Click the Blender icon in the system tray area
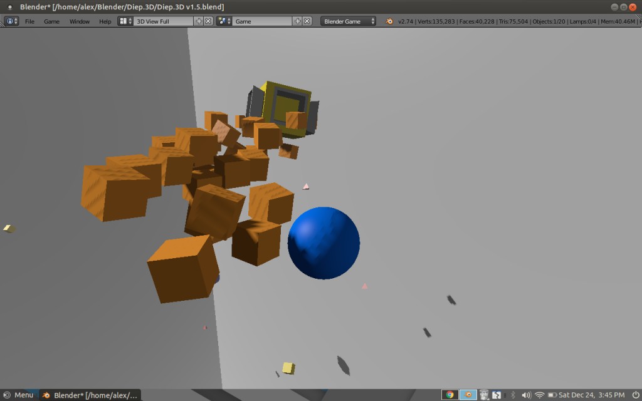Screen dimensions: 642x401 coord(468,395)
